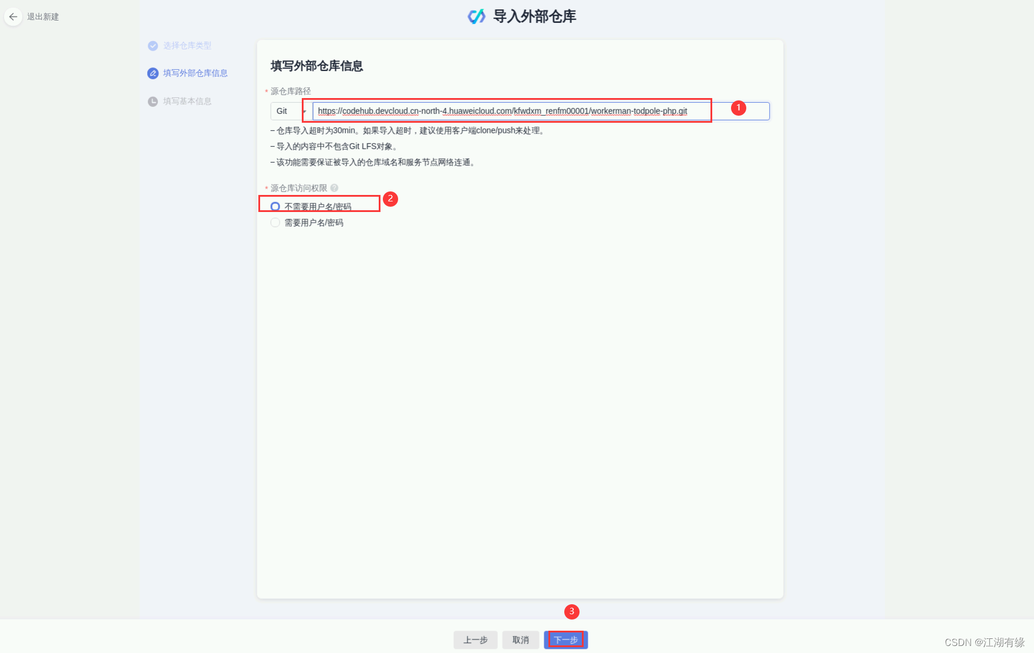
Task: Click the back arrow beside 退出新建
Action: [x=13, y=16]
